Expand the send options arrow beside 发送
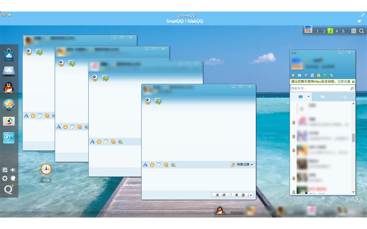The width and height of the screenshot is (367, 229). [251, 195]
